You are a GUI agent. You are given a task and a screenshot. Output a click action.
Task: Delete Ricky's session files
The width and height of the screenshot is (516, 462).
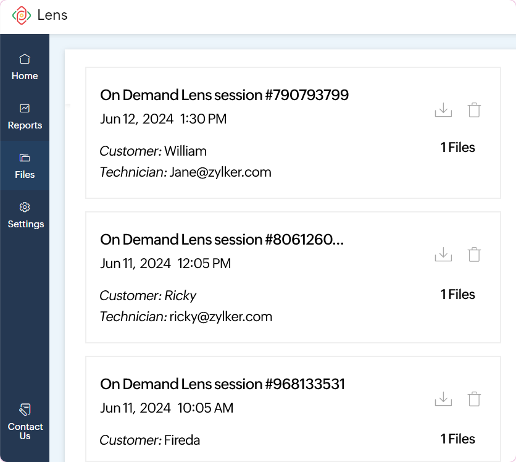pos(474,254)
